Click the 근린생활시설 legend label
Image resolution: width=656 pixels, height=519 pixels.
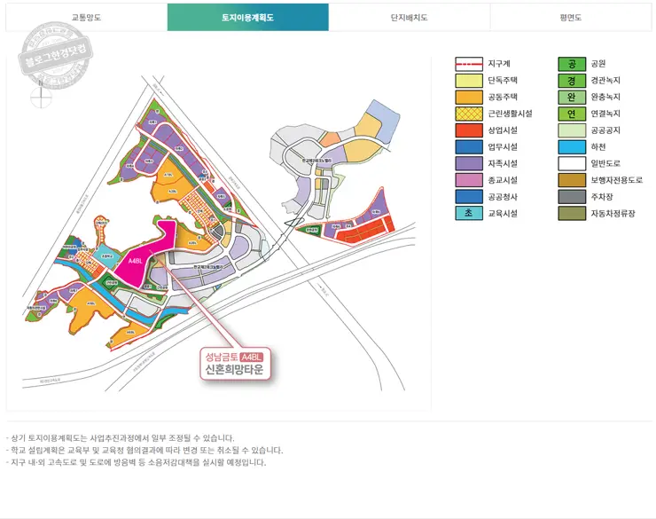point(510,114)
